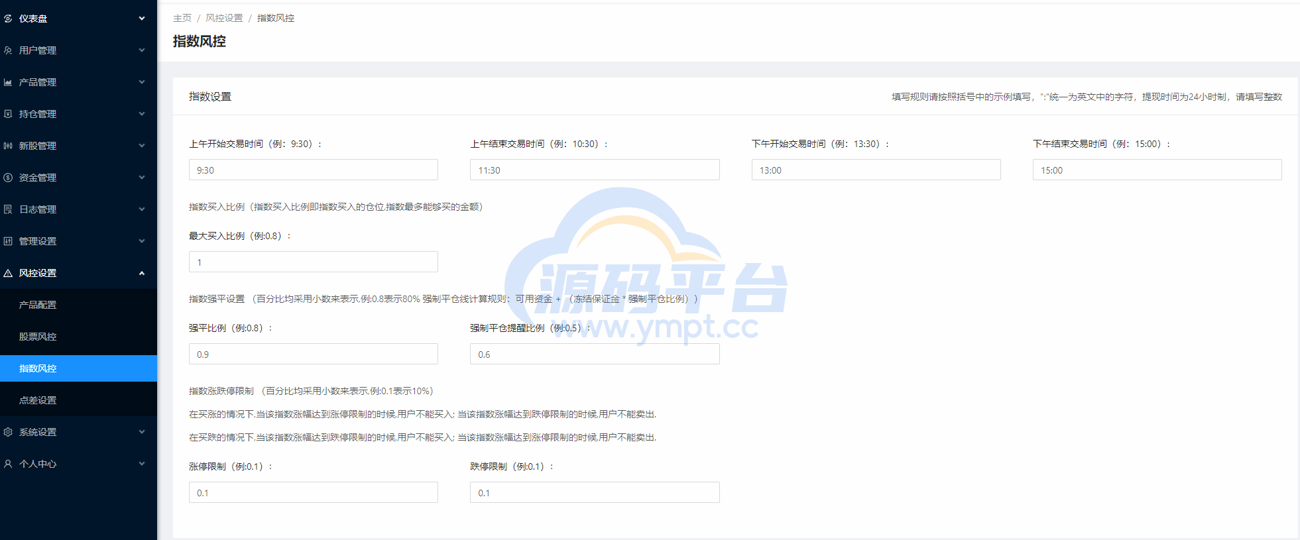Expand the 个人中心 menu chevron
Screen dimensions: 1300x540
coord(142,464)
